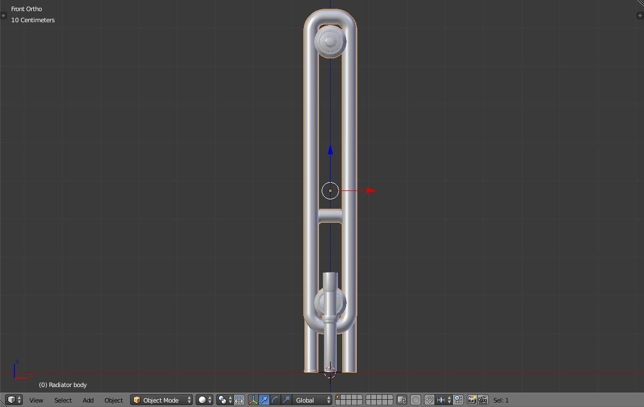Expand the left tool shelf plus icon
The image size is (644, 407).
pos(3,16)
